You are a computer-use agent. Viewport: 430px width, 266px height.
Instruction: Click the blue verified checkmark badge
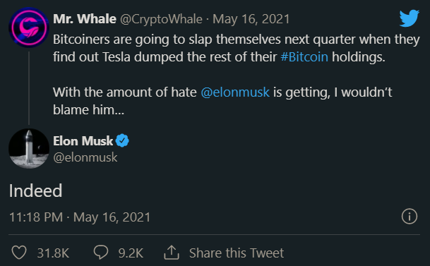[x=122, y=141]
